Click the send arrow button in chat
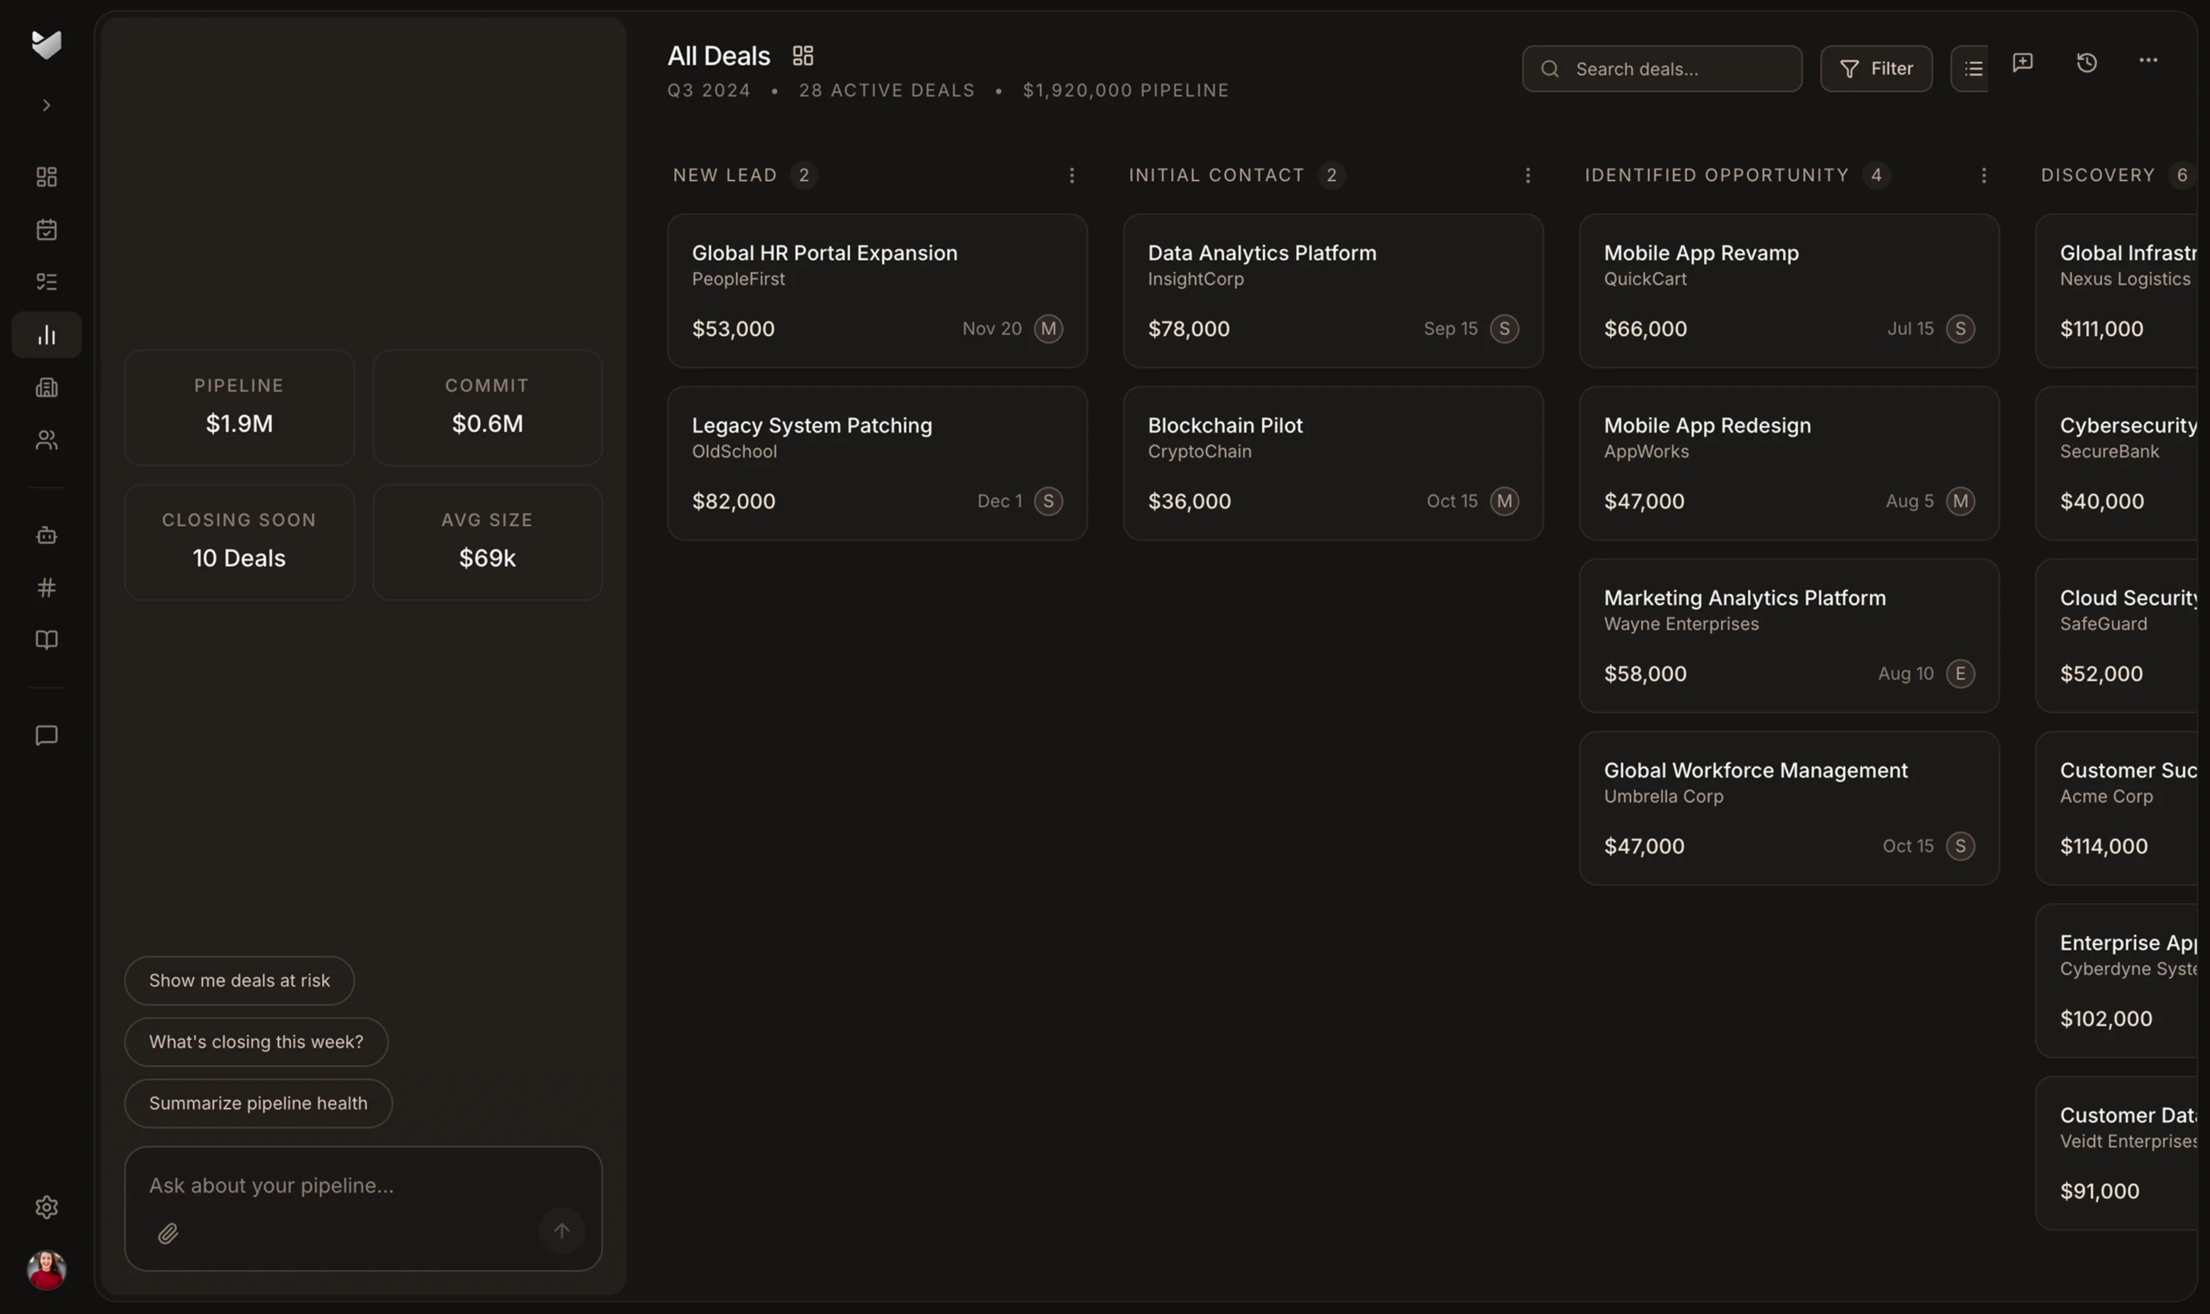The height and width of the screenshot is (1314, 2210). tap(561, 1231)
